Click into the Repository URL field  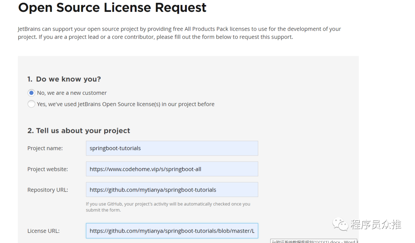click(x=172, y=190)
